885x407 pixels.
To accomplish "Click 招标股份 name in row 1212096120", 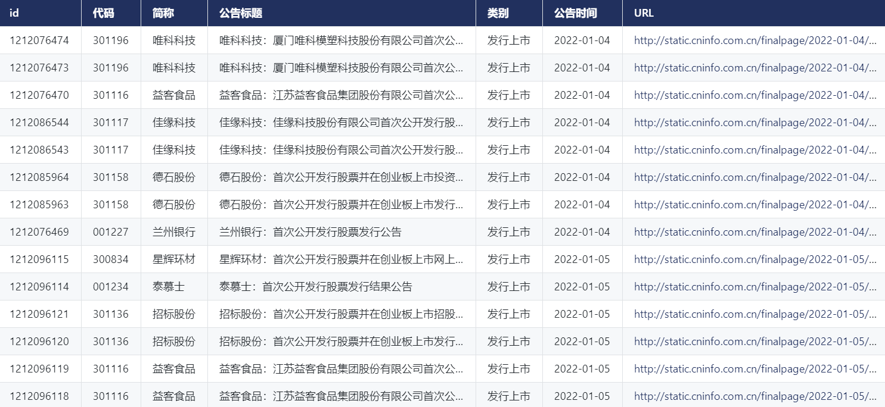I will click(x=174, y=342).
